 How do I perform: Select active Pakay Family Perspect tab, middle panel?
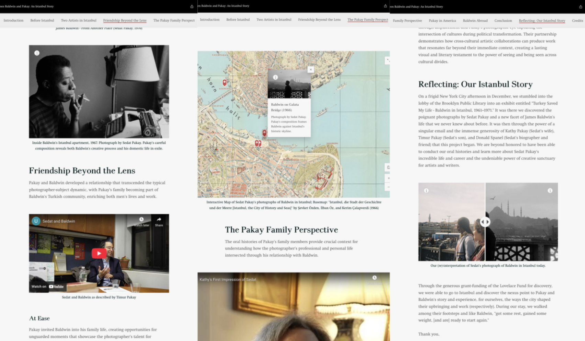click(x=368, y=20)
